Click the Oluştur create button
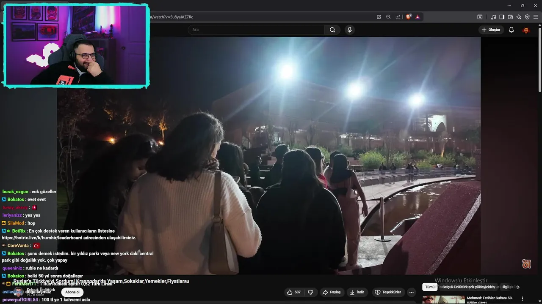 click(491, 30)
